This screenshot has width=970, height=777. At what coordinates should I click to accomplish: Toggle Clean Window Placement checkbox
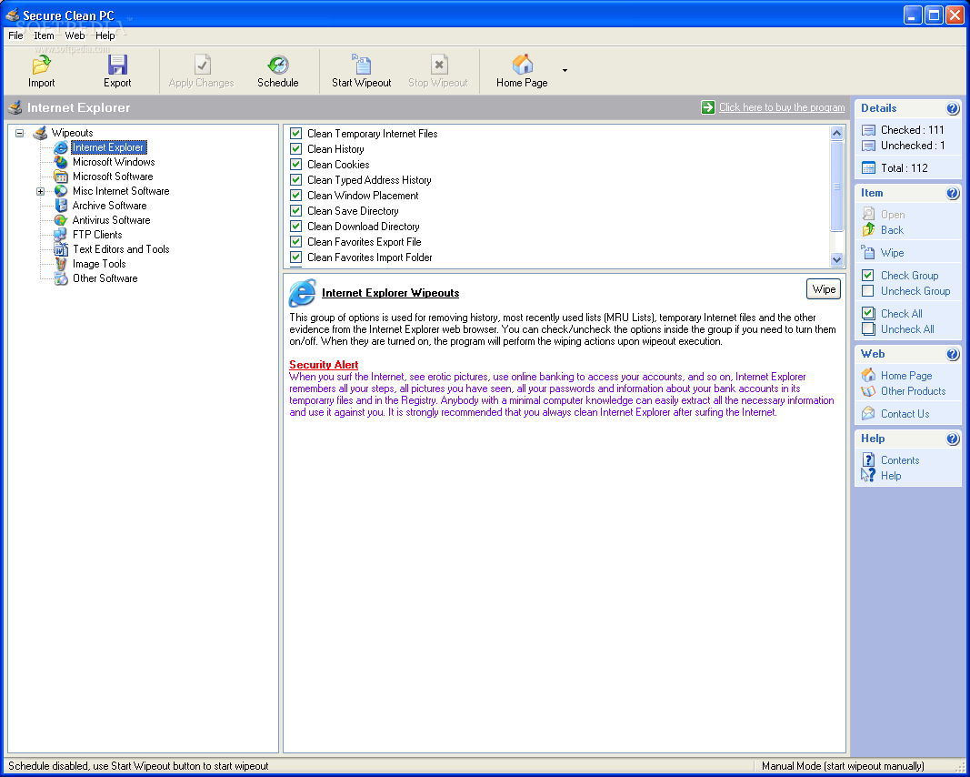(x=295, y=195)
